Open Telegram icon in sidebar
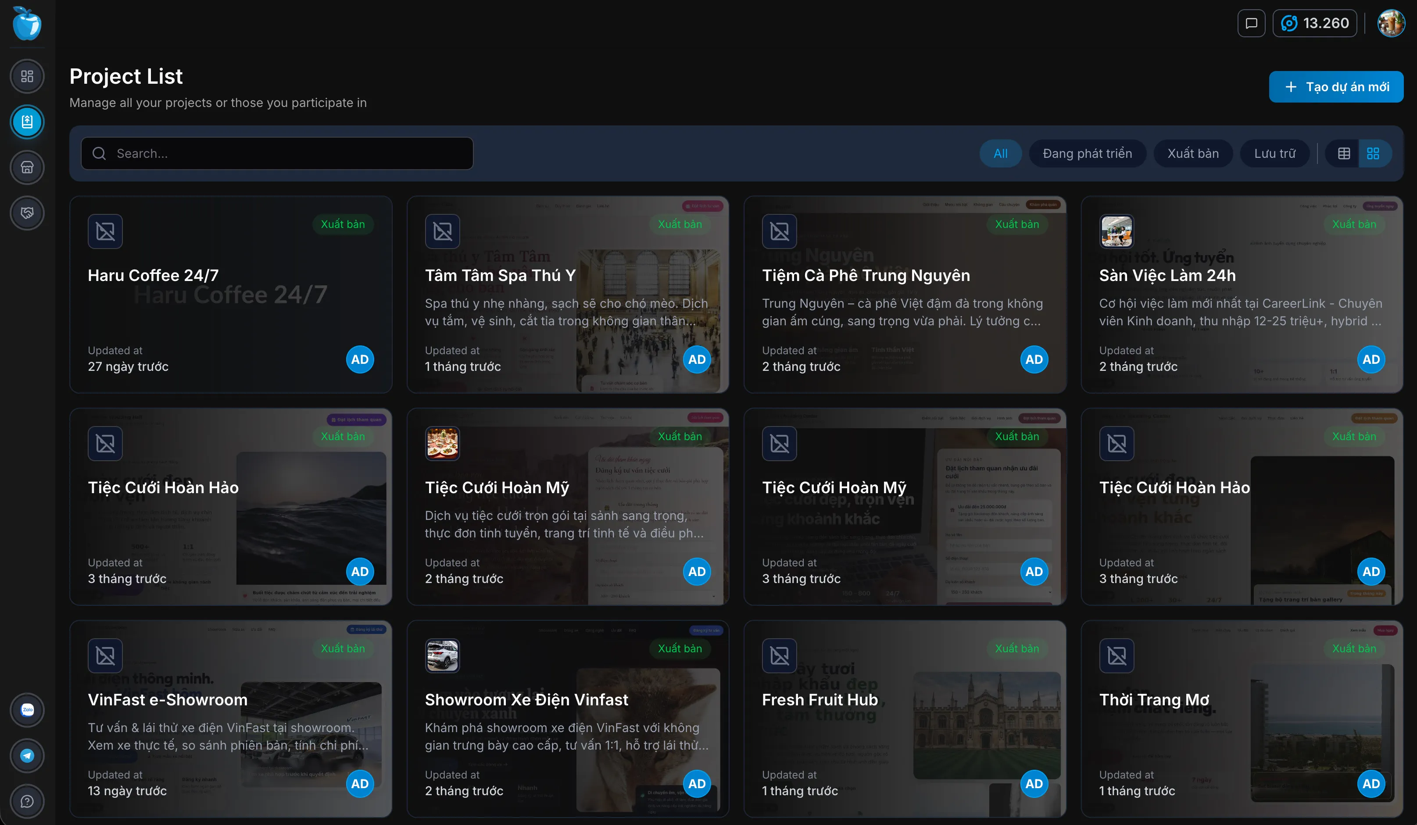This screenshot has height=825, width=1417. 27,755
